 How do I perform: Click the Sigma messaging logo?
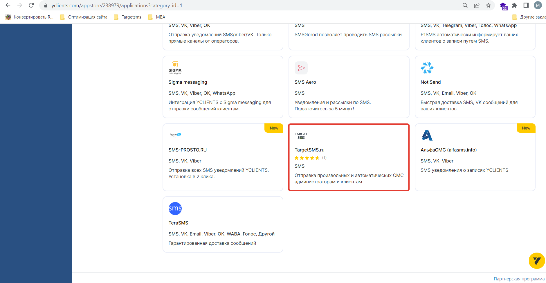(175, 68)
